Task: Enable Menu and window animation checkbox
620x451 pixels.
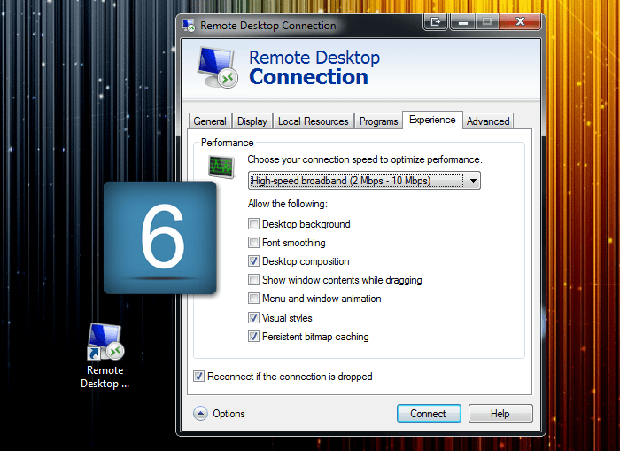Action: [x=253, y=299]
